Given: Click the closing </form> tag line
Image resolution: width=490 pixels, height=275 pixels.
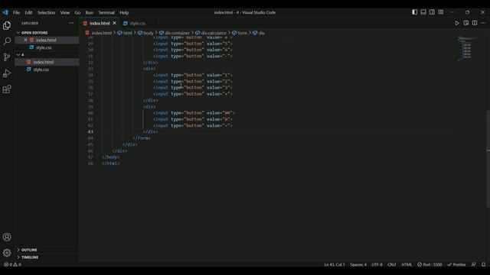Looking at the screenshot, I should (x=142, y=138).
